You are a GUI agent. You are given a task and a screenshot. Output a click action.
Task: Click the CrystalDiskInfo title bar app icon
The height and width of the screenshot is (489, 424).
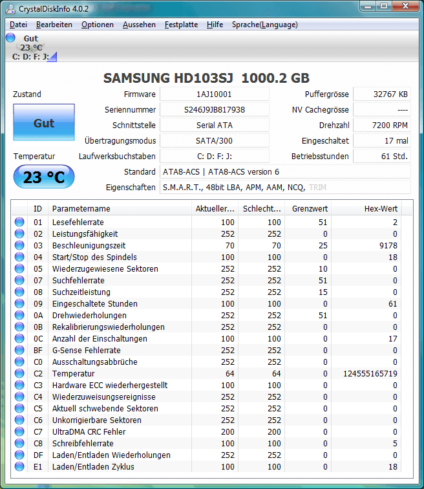(10, 9)
